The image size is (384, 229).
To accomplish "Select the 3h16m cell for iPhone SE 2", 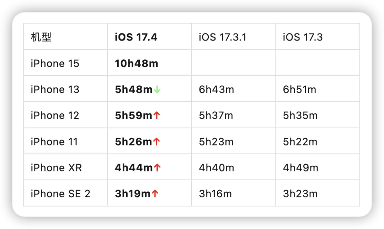I will coord(215,194).
